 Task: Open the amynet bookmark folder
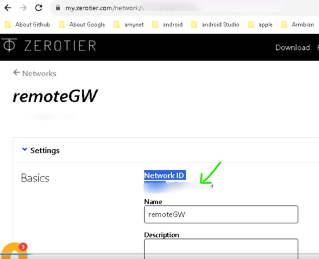(x=129, y=25)
